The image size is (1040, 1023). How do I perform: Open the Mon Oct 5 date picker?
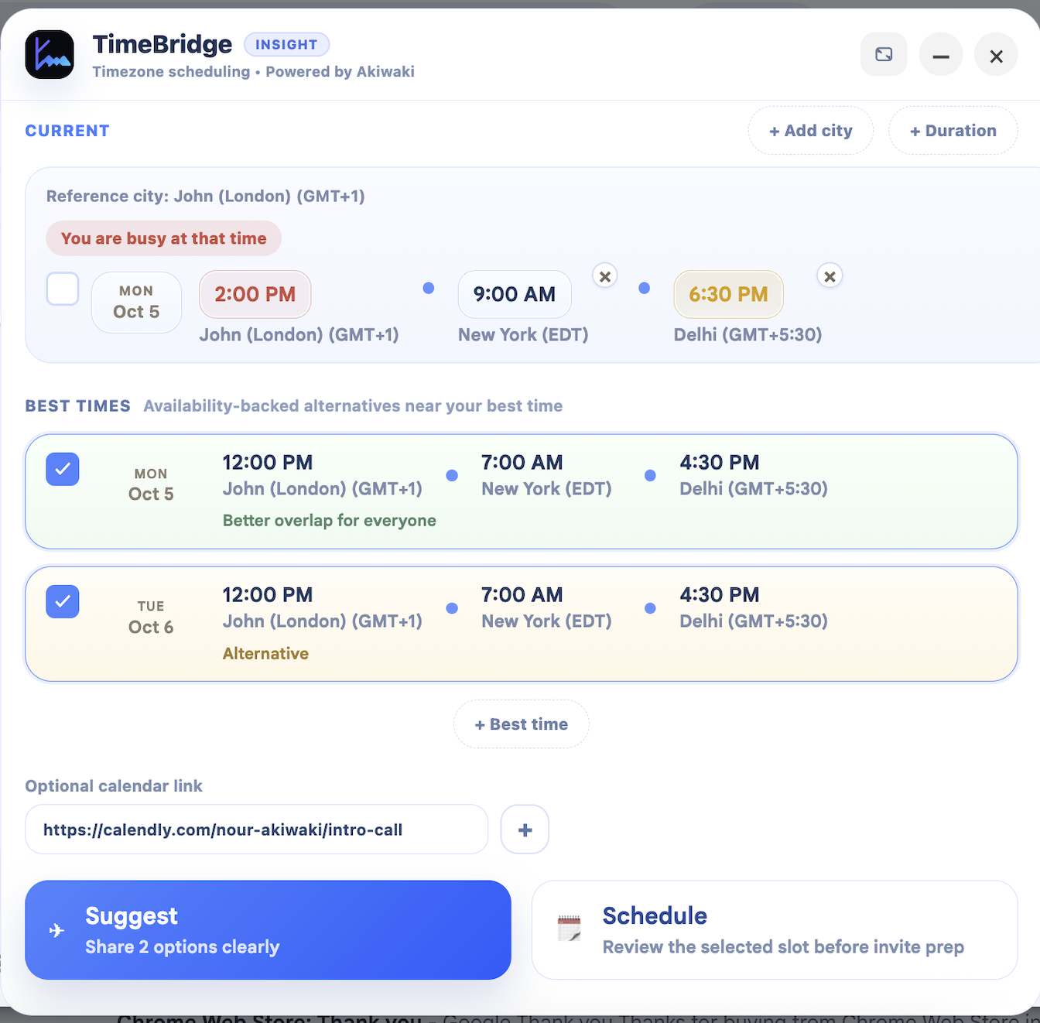(136, 303)
